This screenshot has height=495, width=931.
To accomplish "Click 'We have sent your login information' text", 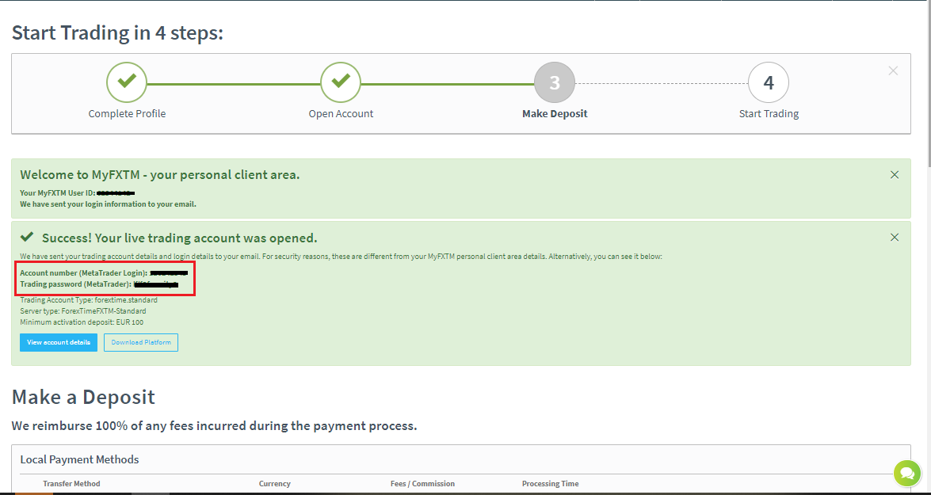I will [108, 204].
